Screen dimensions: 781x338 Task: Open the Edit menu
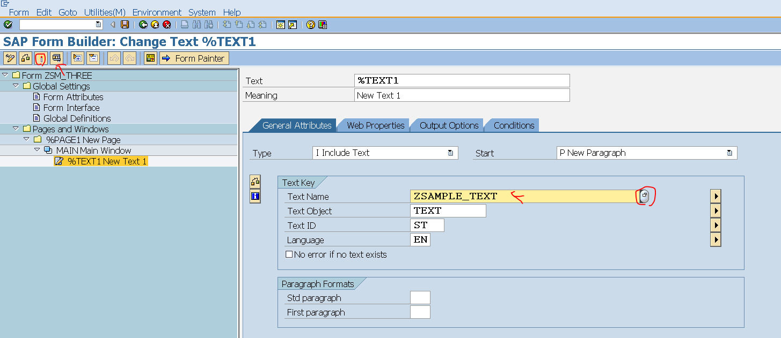[44, 12]
